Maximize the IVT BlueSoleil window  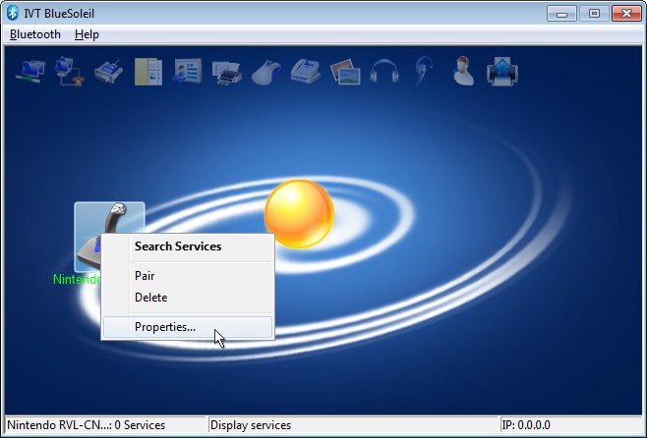pyautogui.click(x=594, y=14)
